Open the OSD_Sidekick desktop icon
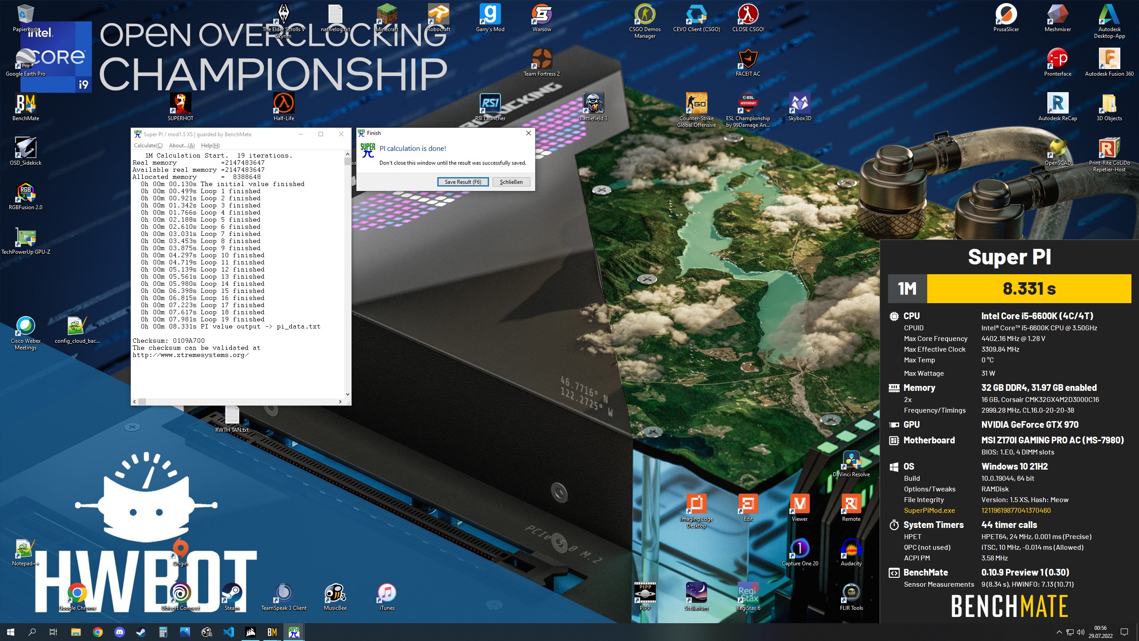 26,152
